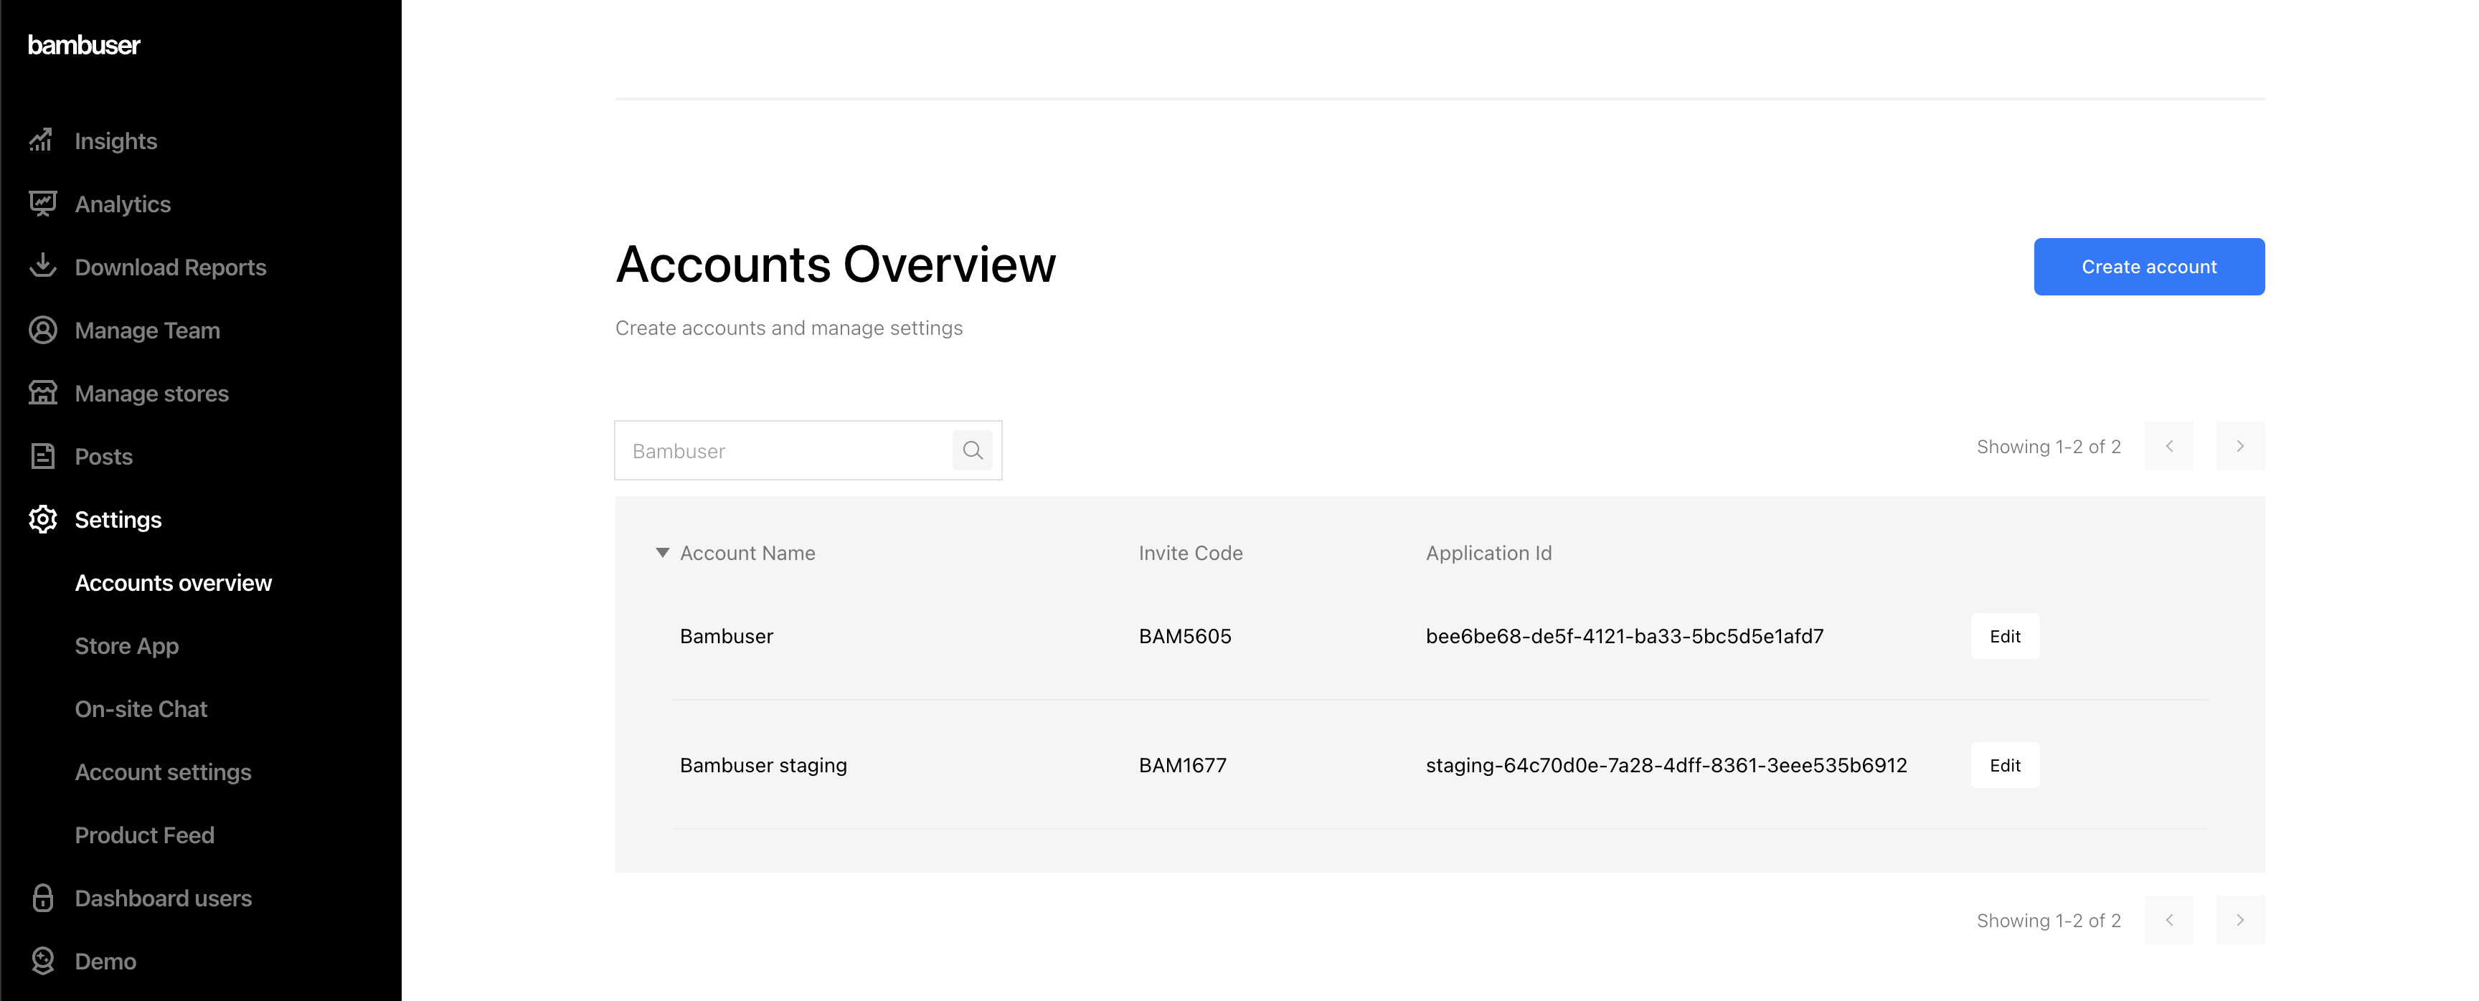Click the Create account button
Screen dimensions: 2479x1001
(2148, 266)
